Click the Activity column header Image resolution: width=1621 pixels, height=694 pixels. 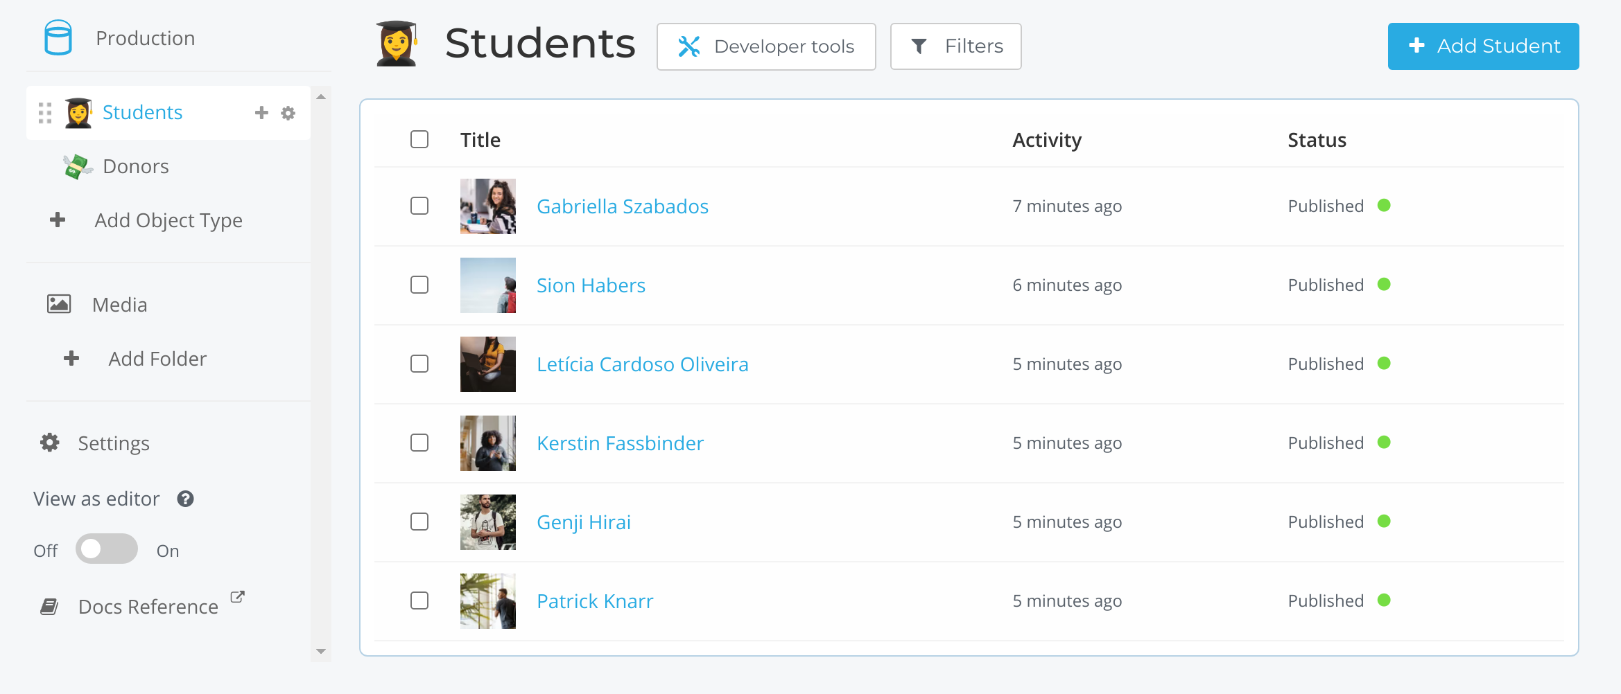click(1047, 140)
